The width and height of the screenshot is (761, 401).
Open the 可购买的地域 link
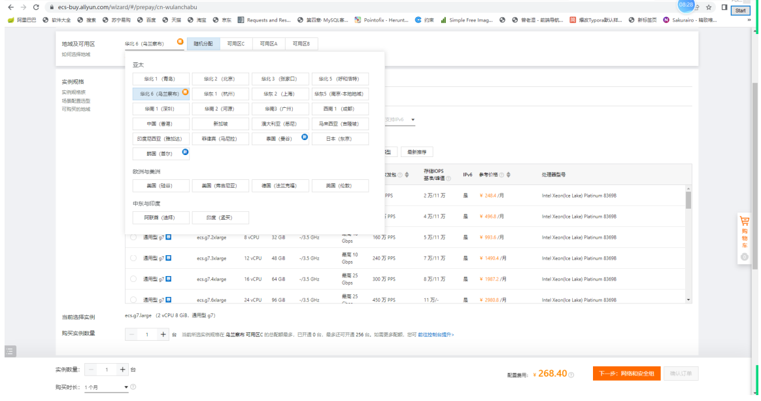pyautogui.click(x=76, y=109)
